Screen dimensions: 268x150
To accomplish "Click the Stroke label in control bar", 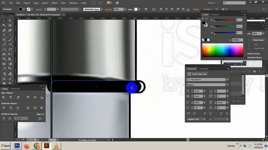I will pos(39,10).
